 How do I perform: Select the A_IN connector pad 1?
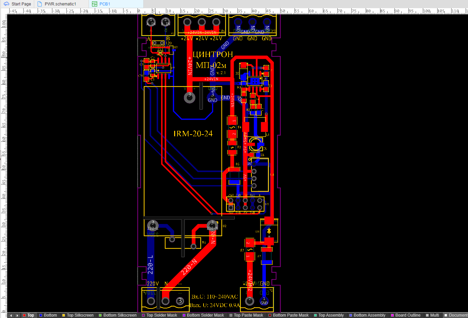point(151,22)
